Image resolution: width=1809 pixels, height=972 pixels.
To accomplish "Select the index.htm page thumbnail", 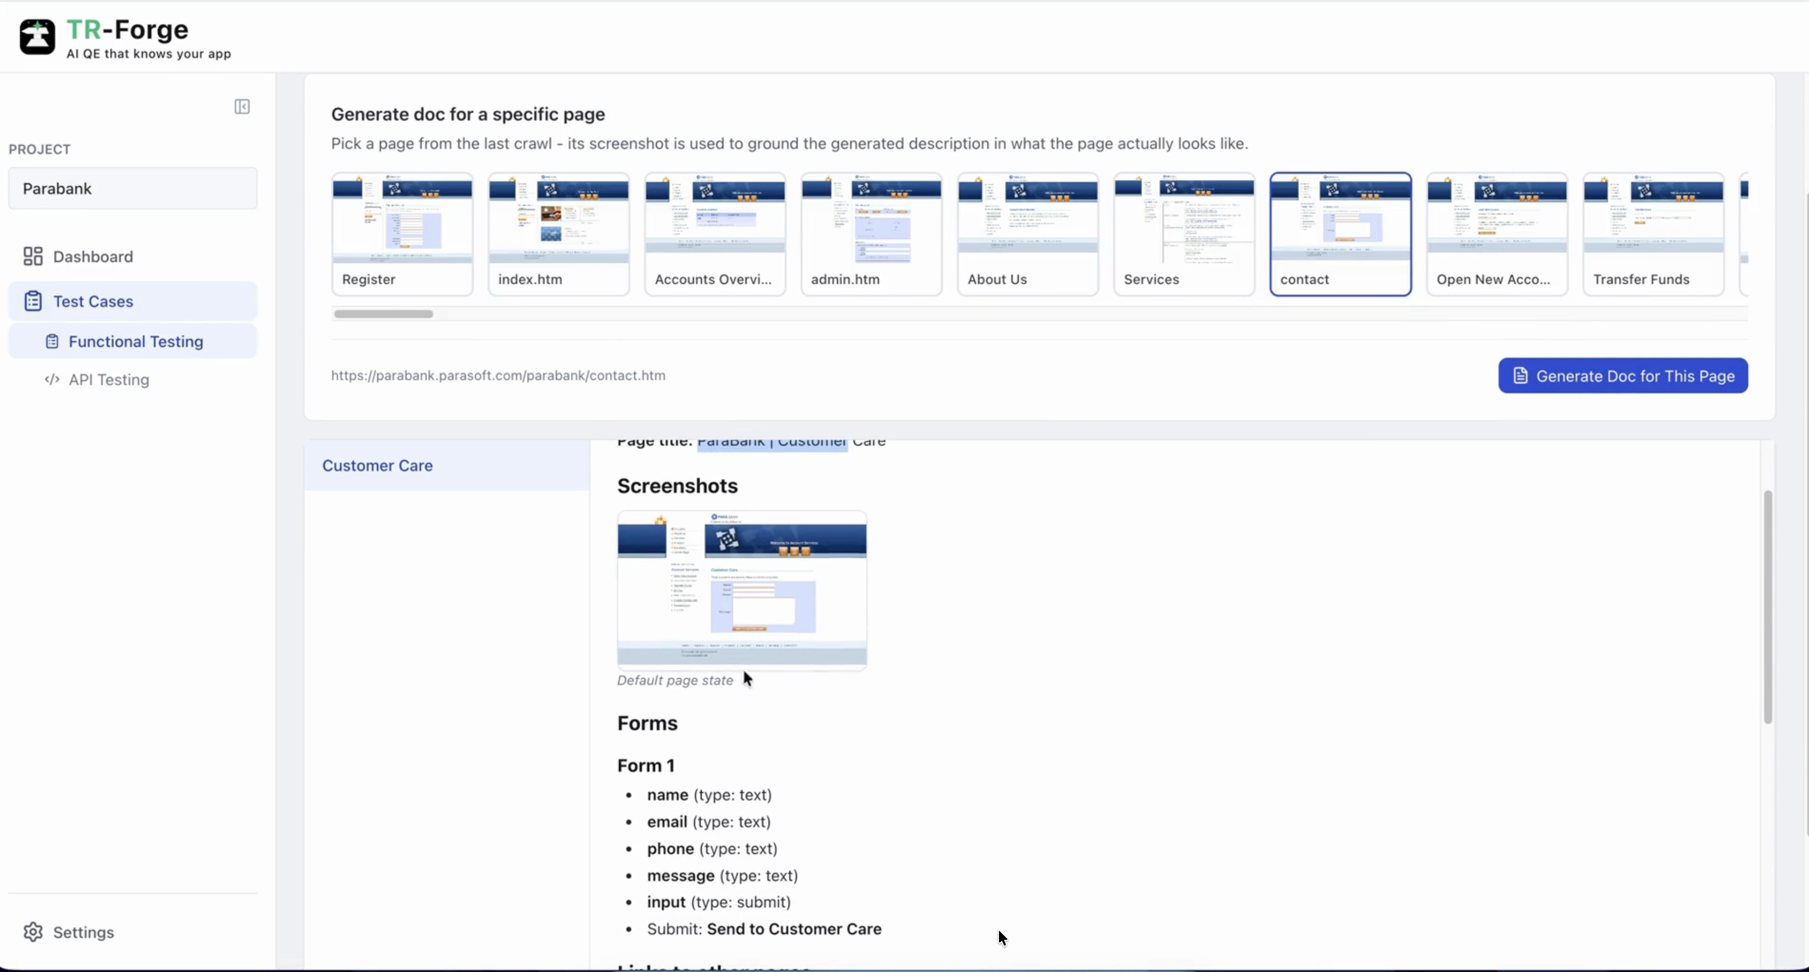I will (x=559, y=234).
